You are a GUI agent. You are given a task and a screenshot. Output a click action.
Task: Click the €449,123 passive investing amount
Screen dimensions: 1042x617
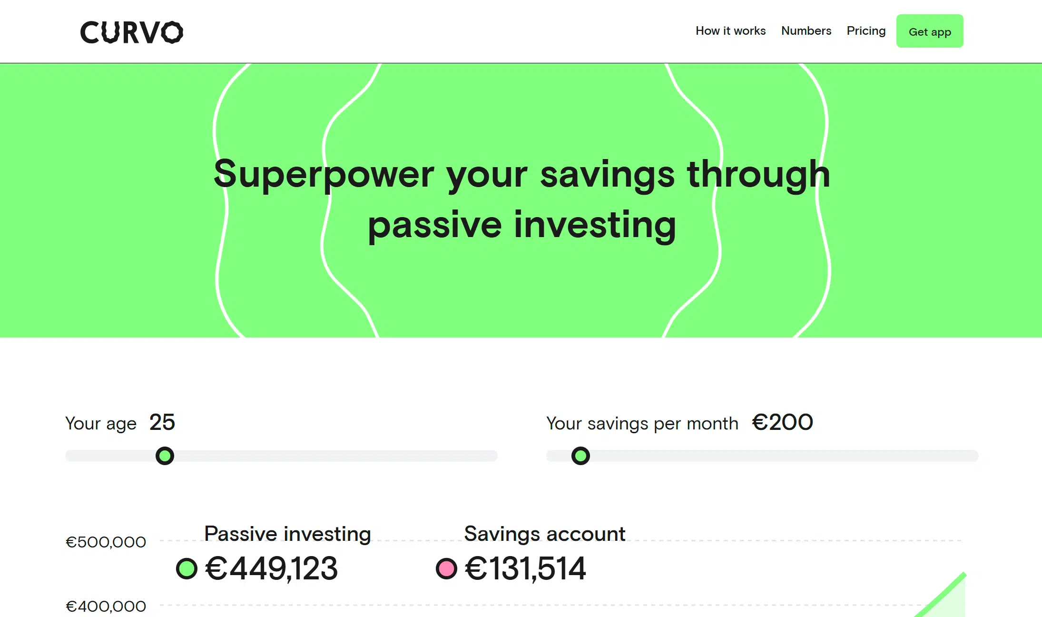[x=271, y=568]
